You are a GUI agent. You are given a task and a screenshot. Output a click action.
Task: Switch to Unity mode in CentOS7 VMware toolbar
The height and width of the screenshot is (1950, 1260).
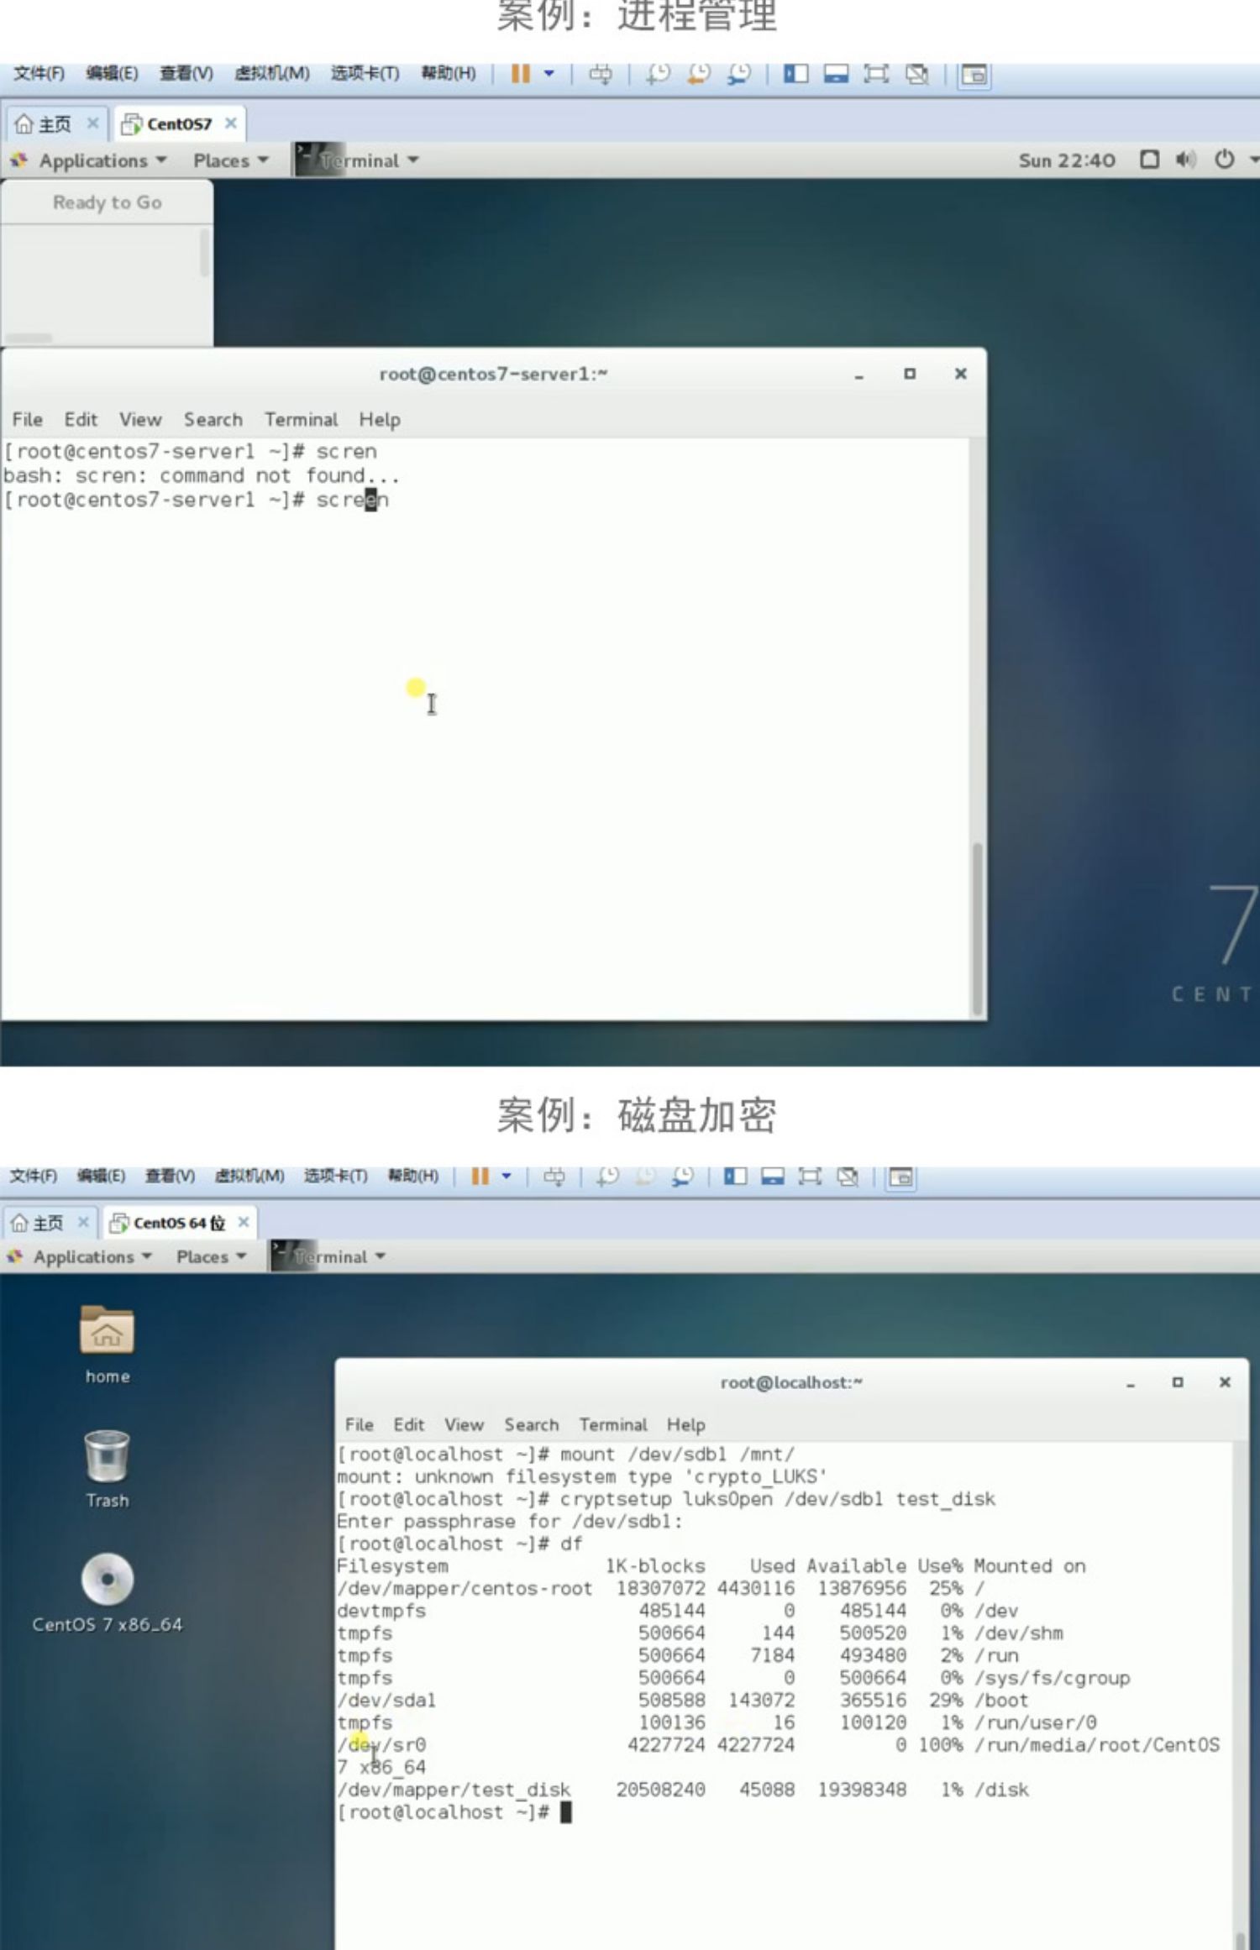point(916,75)
